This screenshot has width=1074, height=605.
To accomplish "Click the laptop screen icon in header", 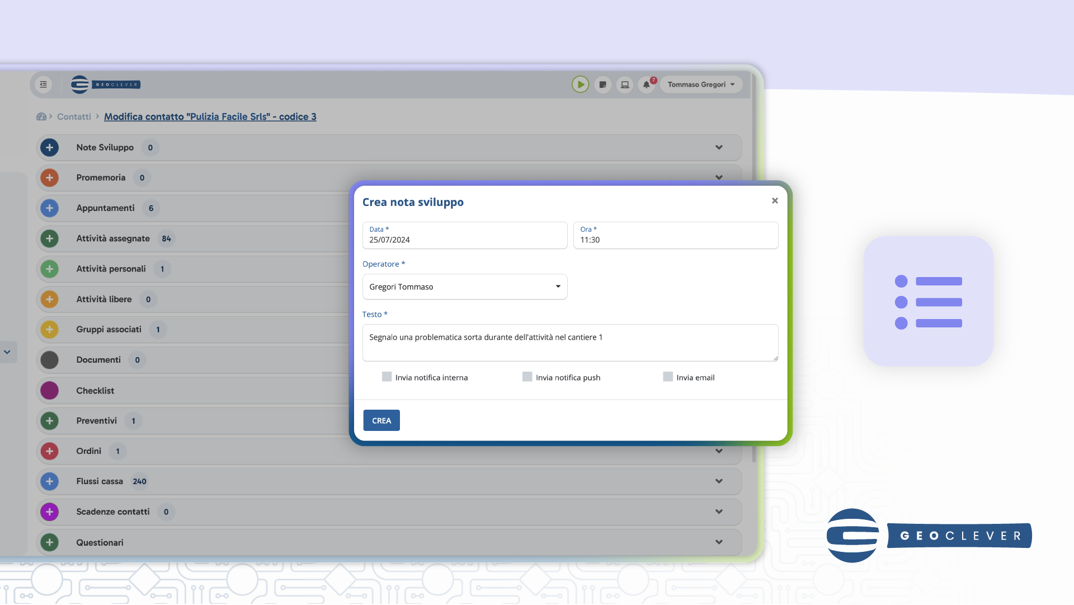I will (625, 85).
